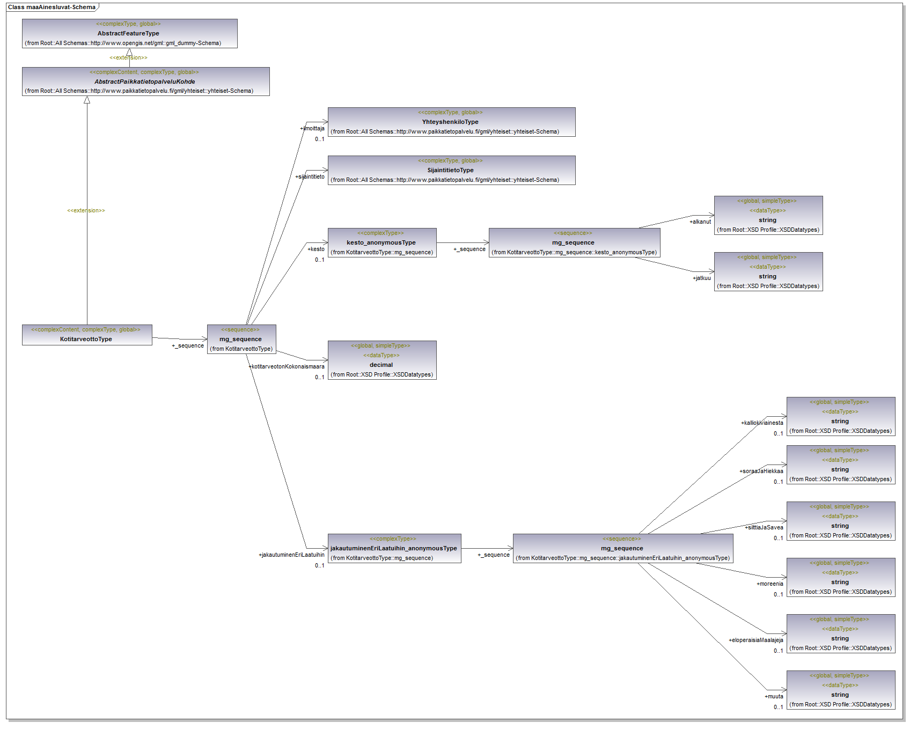The image size is (917, 730).
Task: Click the string box linked to moreenia
Action: click(841, 578)
